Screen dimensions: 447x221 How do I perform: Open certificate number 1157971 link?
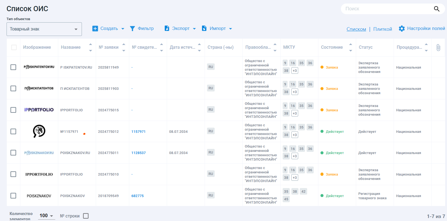click(138, 132)
